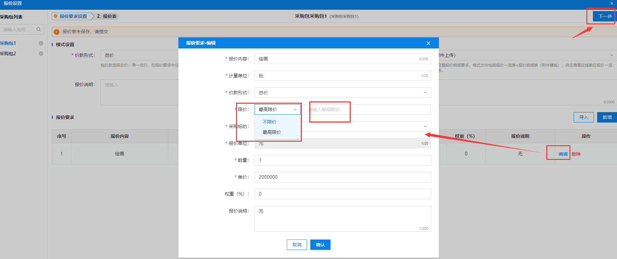This screenshot has width=617, height=259.
Task: Click the 采购包采购包1 page title
Action: (311, 16)
